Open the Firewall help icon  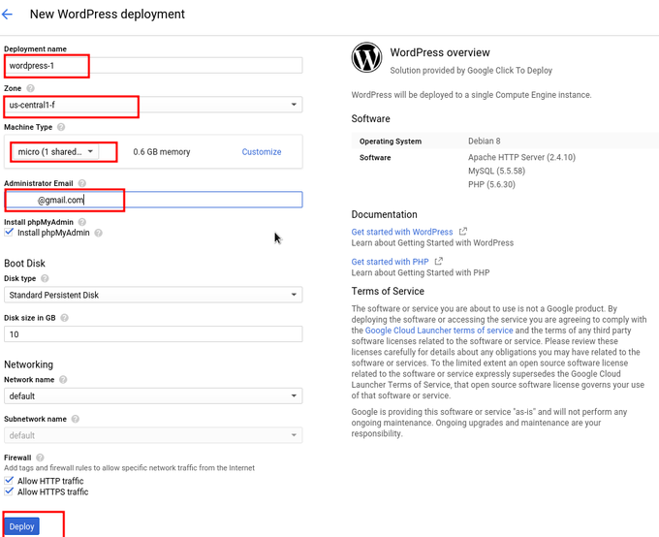point(40,458)
